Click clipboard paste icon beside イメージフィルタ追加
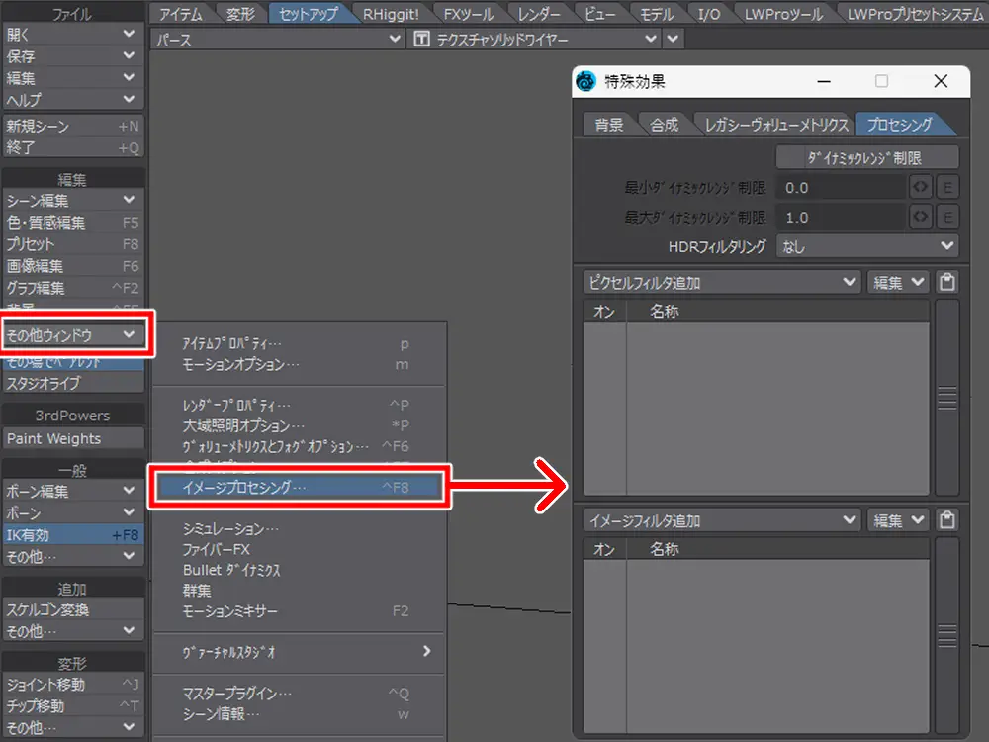989x742 pixels. click(x=947, y=520)
